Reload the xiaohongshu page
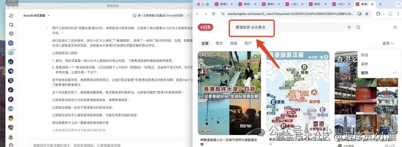 point(214,14)
